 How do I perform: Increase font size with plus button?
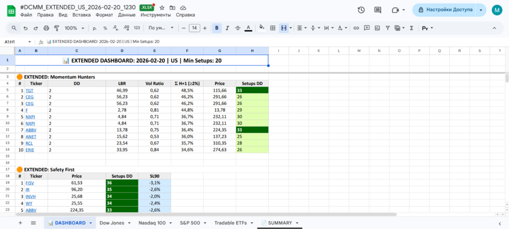(205, 28)
